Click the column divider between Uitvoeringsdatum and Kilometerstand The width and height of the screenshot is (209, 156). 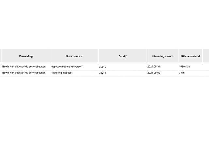click(178, 56)
